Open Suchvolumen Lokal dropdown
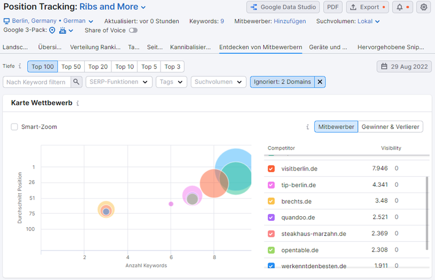 368,21
